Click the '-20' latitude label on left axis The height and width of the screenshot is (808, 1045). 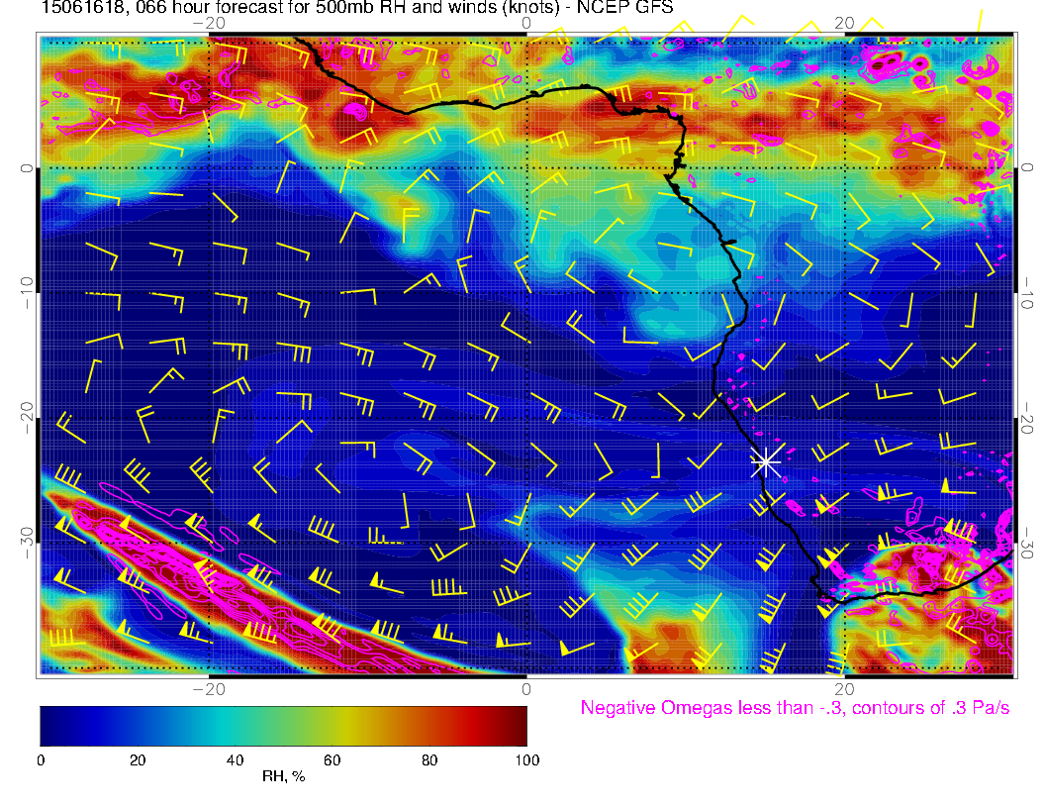point(26,417)
